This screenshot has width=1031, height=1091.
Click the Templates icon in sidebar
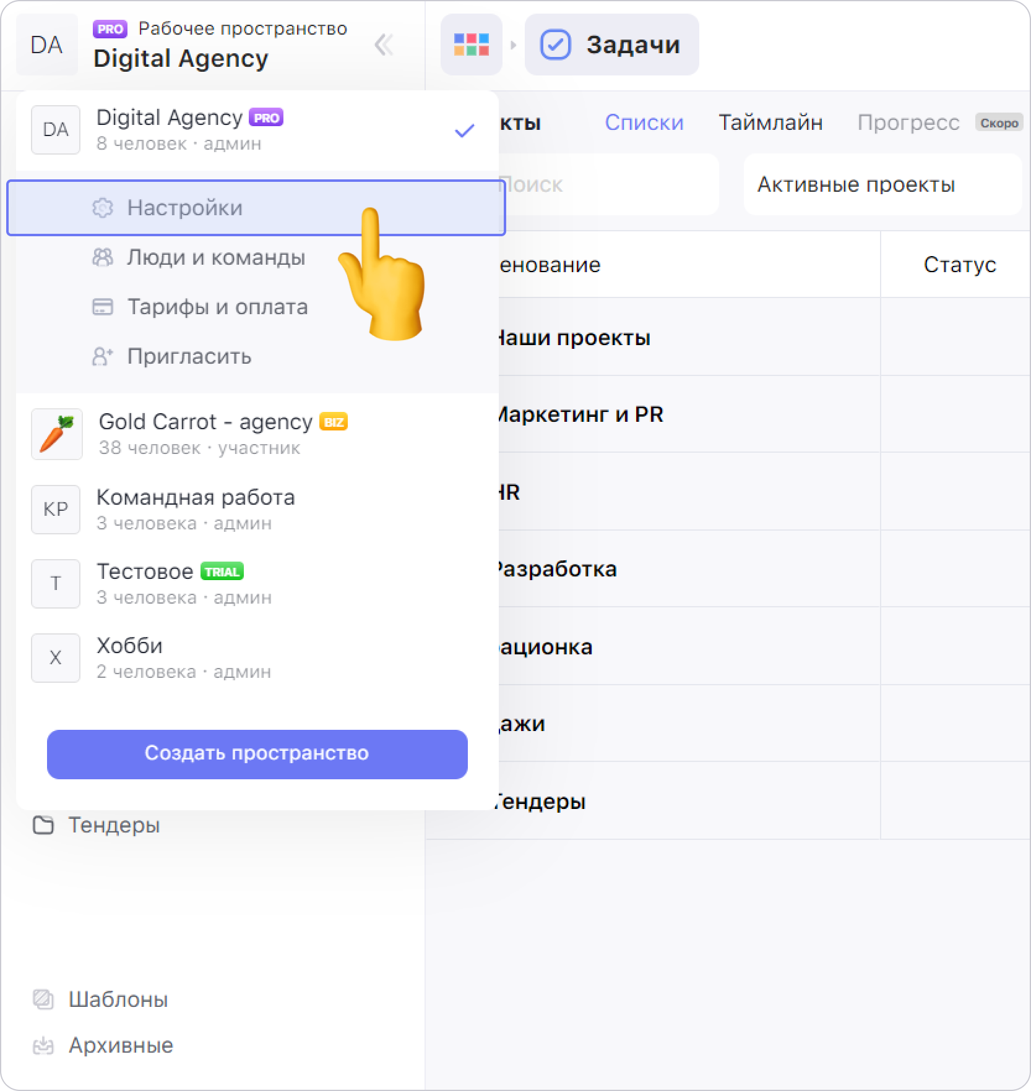[43, 999]
